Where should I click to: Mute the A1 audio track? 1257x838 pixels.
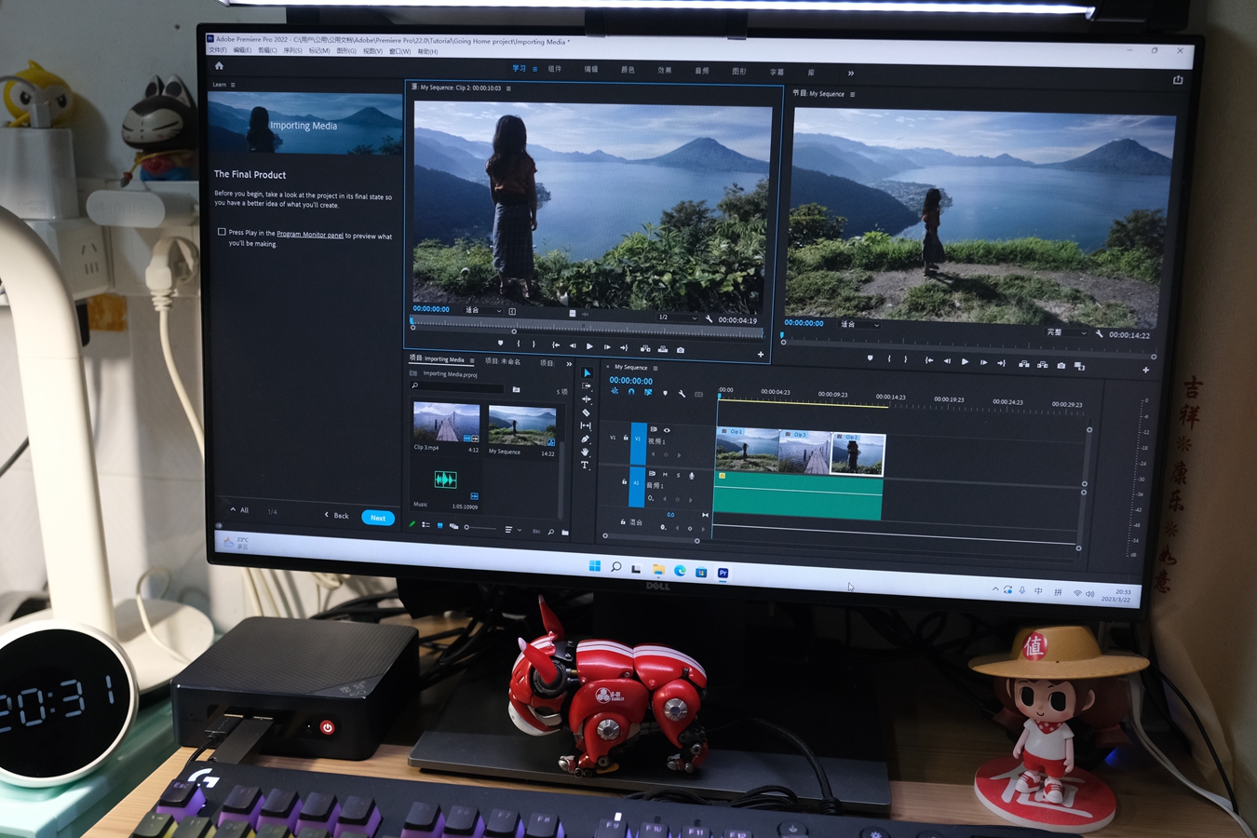pos(665,474)
